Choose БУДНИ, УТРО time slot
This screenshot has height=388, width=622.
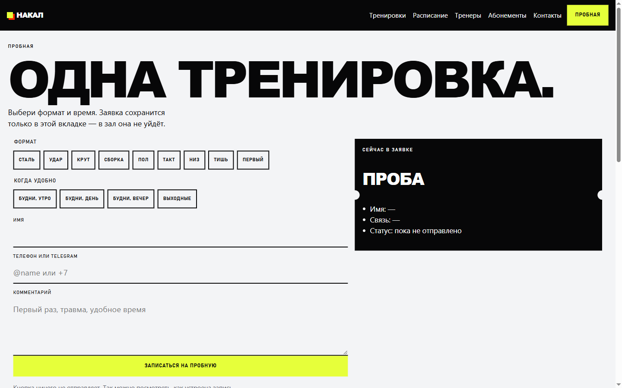[35, 199]
